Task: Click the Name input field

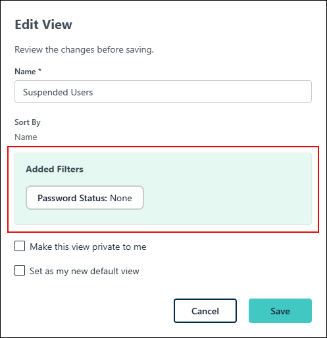Action: tap(163, 91)
